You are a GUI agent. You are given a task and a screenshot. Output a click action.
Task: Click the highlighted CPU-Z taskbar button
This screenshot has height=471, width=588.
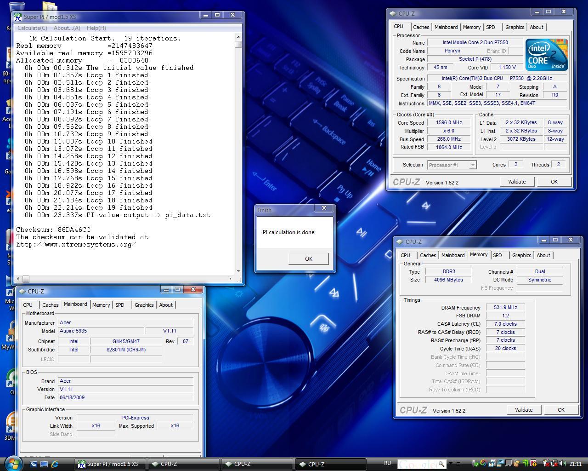[x=330, y=464]
